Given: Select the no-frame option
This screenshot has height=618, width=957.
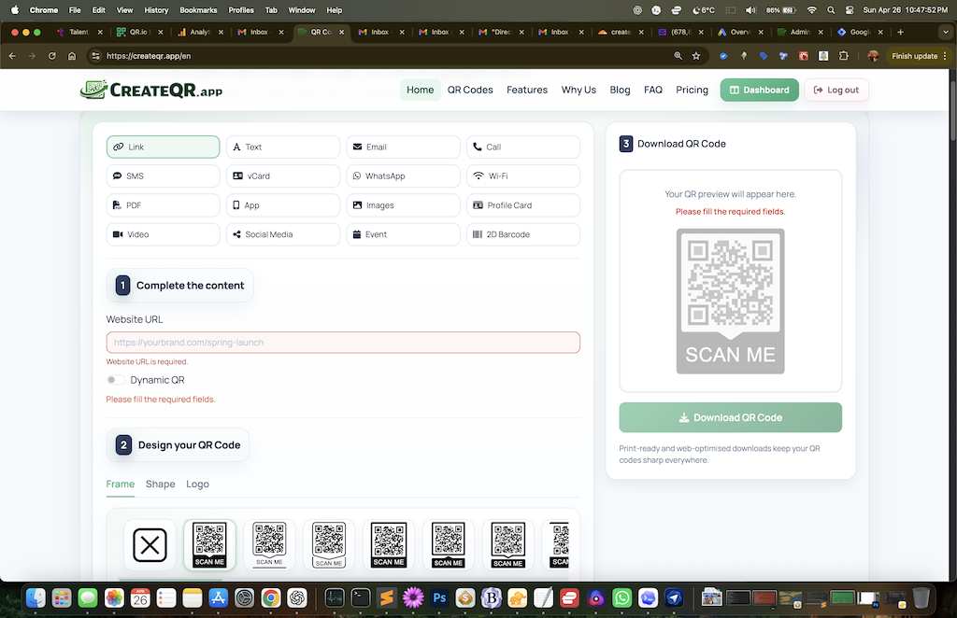Looking at the screenshot, I should tap(150, 545).
